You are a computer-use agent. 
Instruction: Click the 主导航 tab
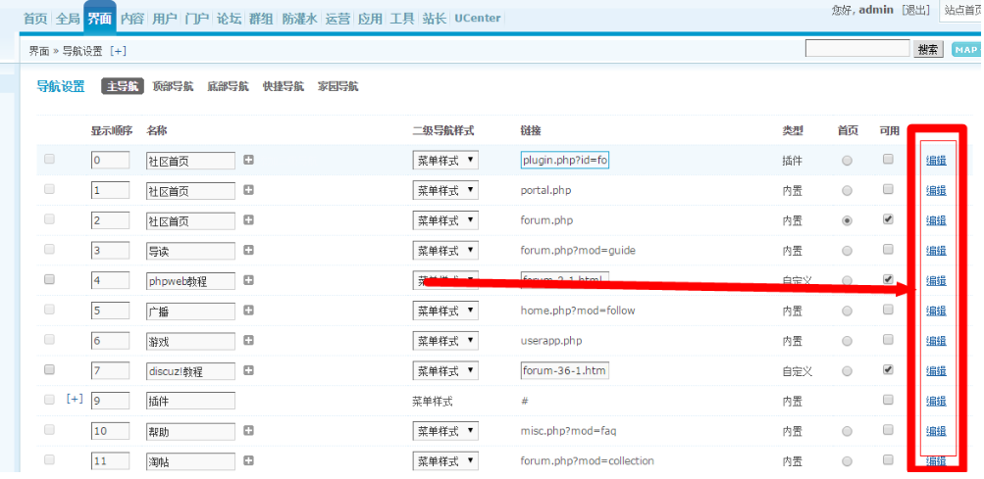pyautogui.click(x=123, y=86)
